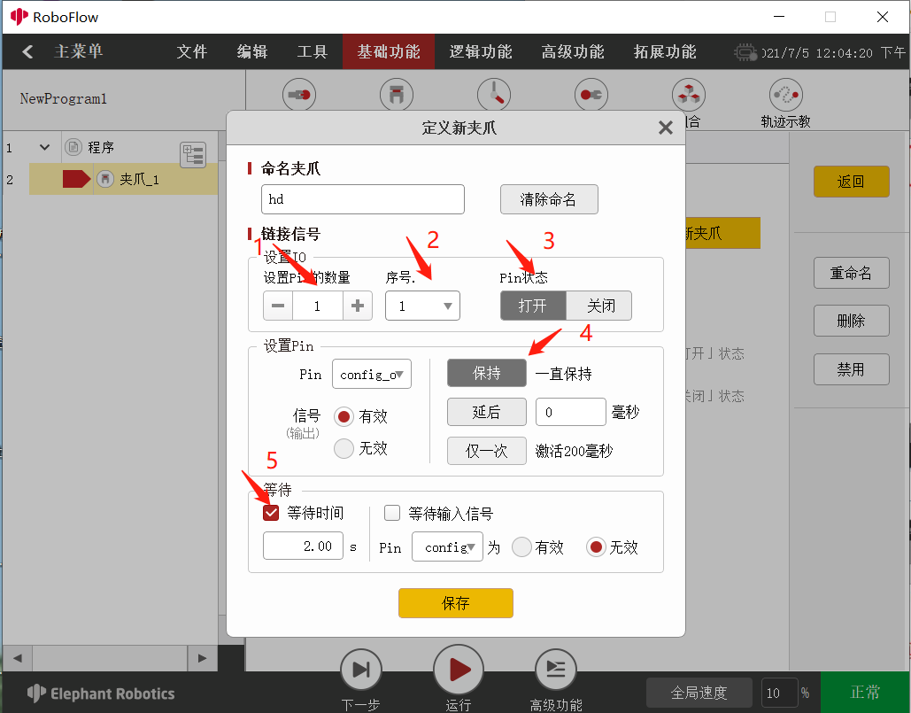Click the yellow 保存 button
The width and height of the screenshot is (911, 713).
coord(455,603)
